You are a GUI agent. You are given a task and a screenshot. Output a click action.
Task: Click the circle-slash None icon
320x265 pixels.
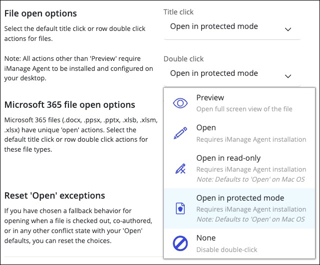(x=180, y=244)
